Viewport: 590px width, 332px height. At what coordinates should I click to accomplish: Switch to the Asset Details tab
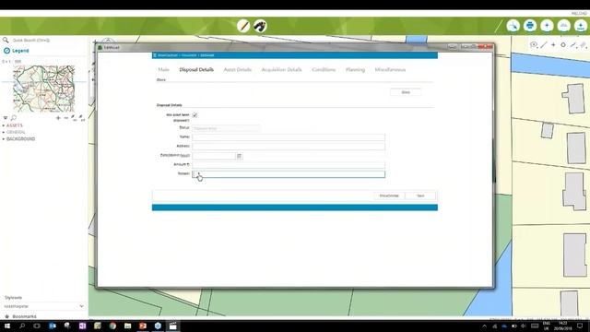coord(238,70)
